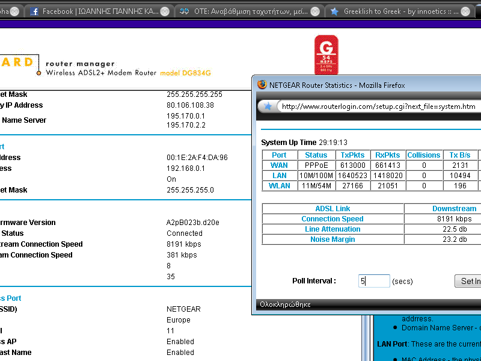
Task: Close the Greeklish to Greek tab
Action: [465, 11]
